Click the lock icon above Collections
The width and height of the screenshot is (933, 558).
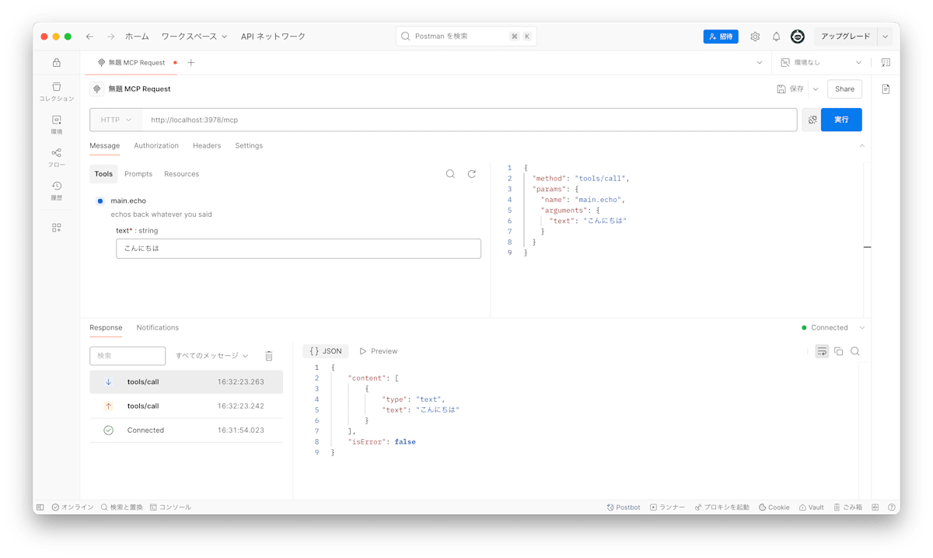(x=56, y=62)
